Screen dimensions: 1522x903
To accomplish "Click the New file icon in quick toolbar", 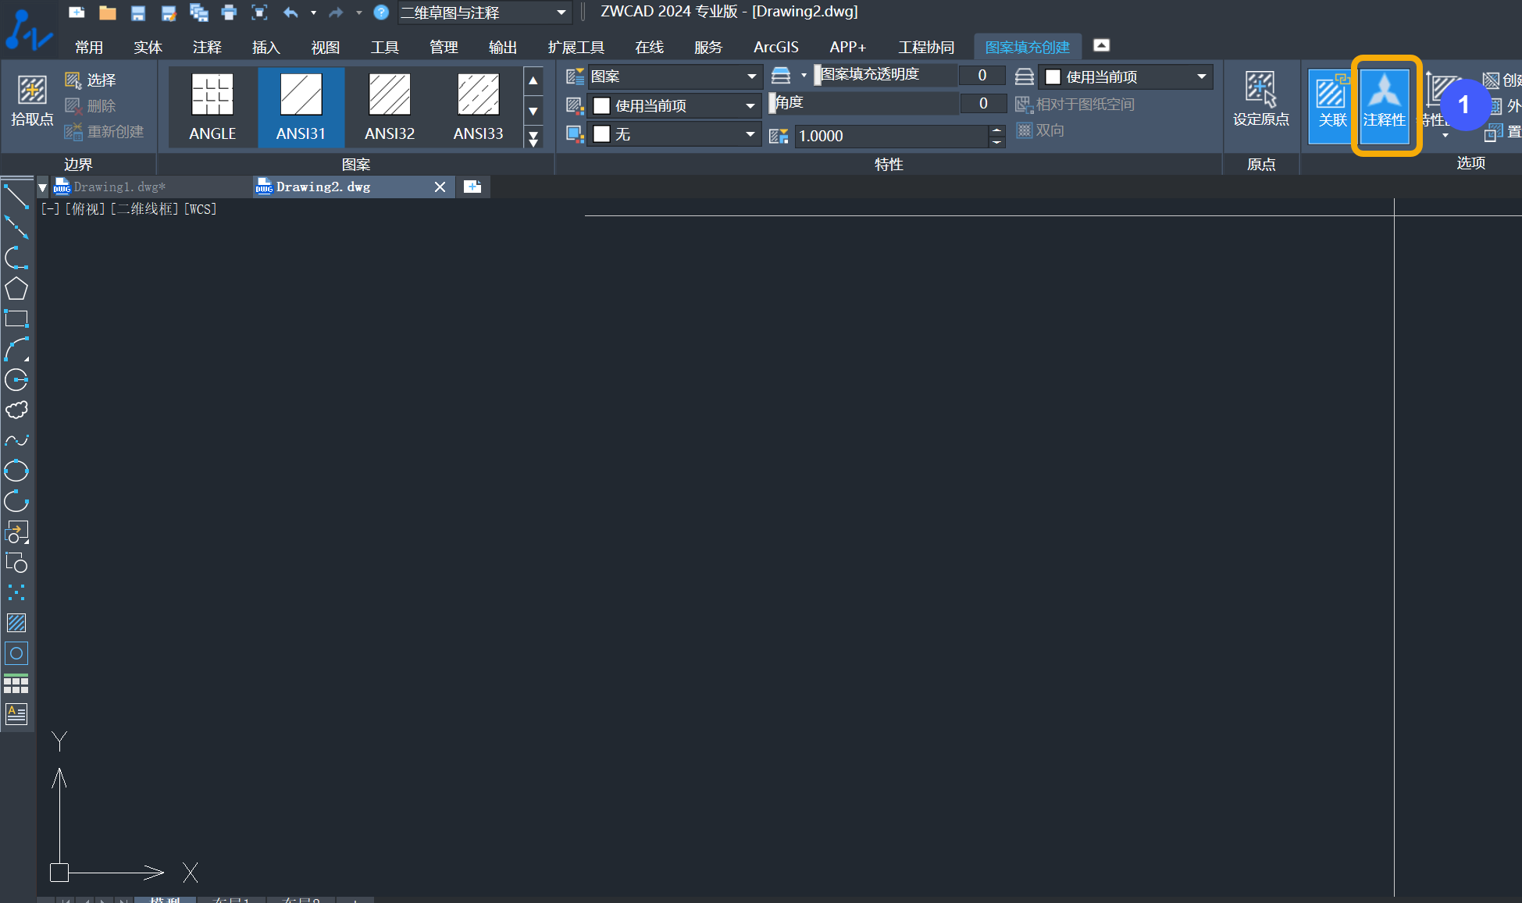I will (77, 12).
